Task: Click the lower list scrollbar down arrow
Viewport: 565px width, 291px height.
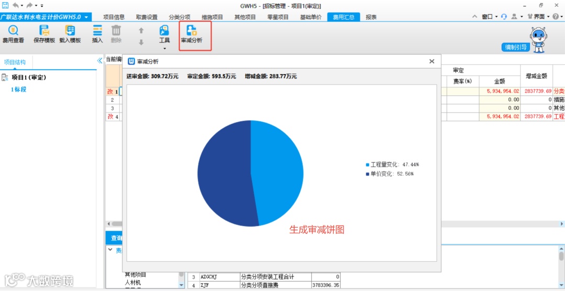Action: pos(181,285)
